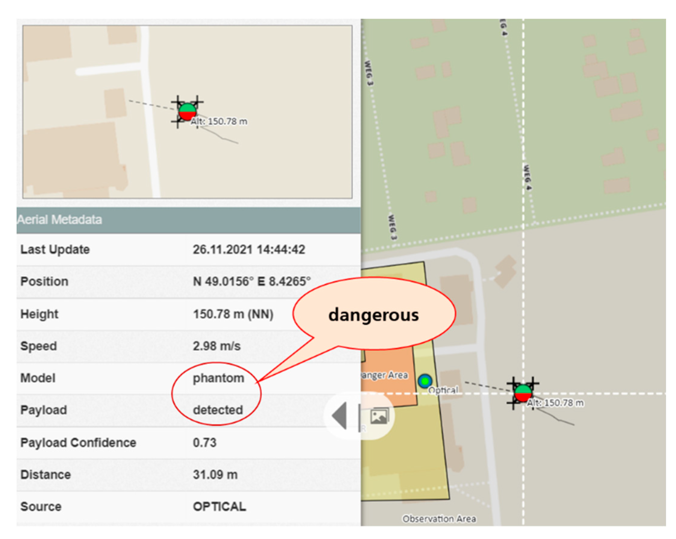Click the Observation Area label

(439, 519)
